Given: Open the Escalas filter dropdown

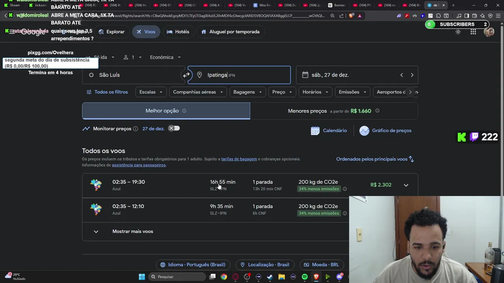Looking at the screenshot, I should tap(151, 92).
